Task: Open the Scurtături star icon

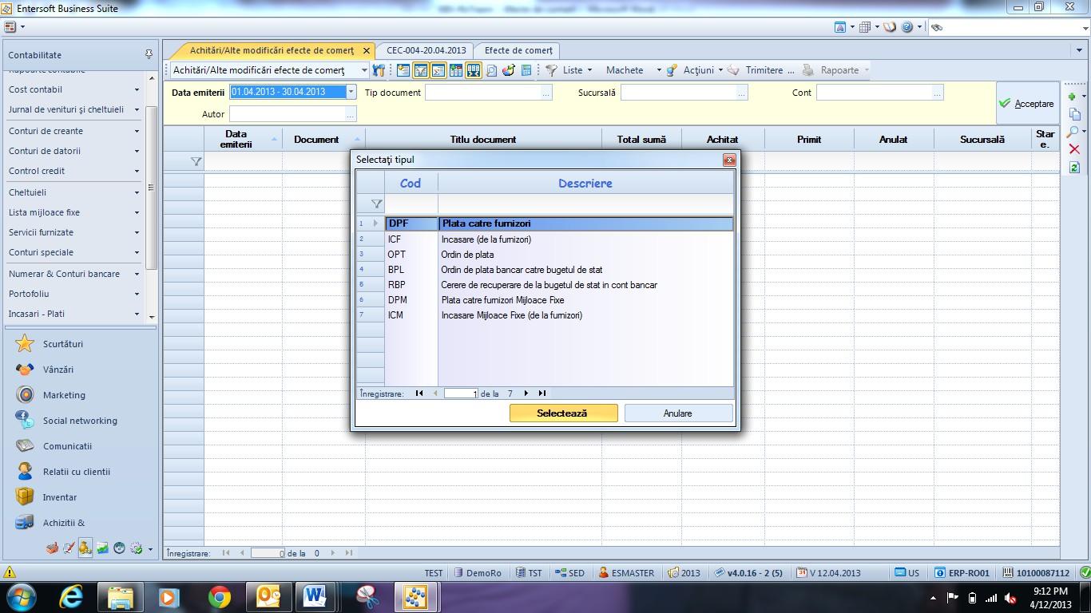Action: (26, 343)
